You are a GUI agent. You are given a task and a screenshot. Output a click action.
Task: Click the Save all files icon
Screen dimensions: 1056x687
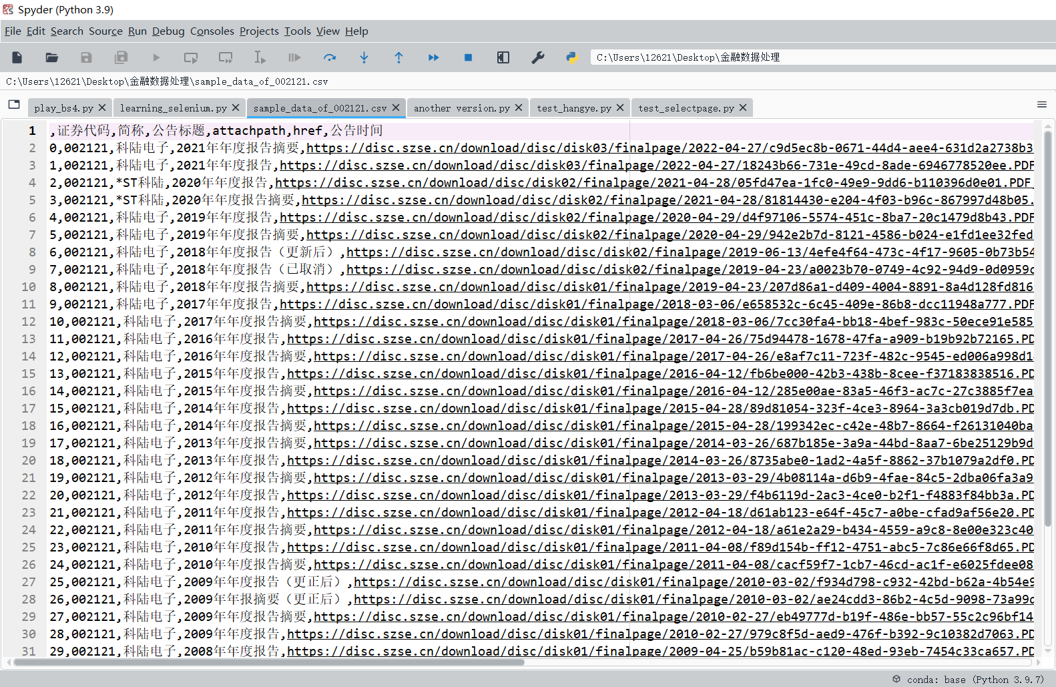pyautogui.click(x=121, y=57)
